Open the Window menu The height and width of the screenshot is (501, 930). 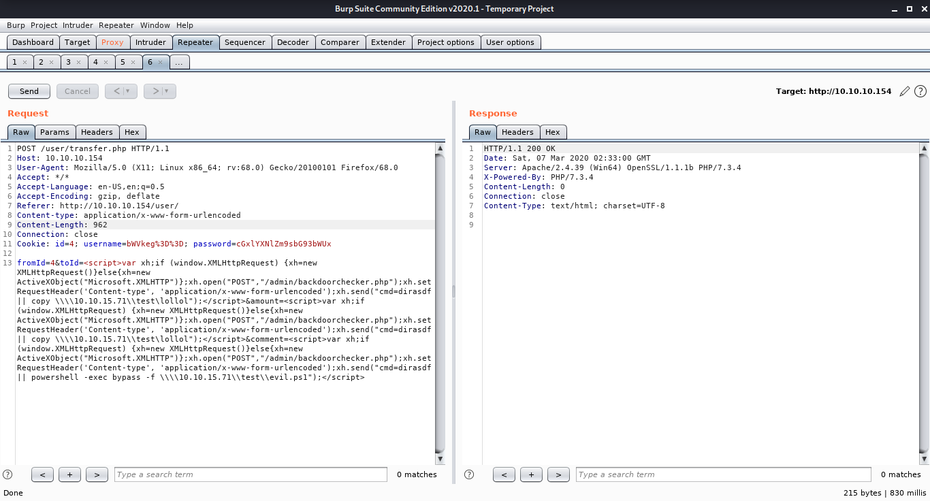click(x=156, y=25)
